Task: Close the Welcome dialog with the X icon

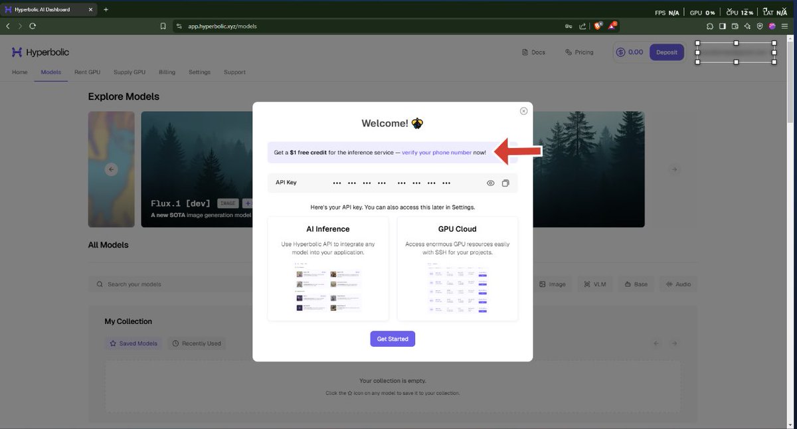Action: click(x=523, y=111)
